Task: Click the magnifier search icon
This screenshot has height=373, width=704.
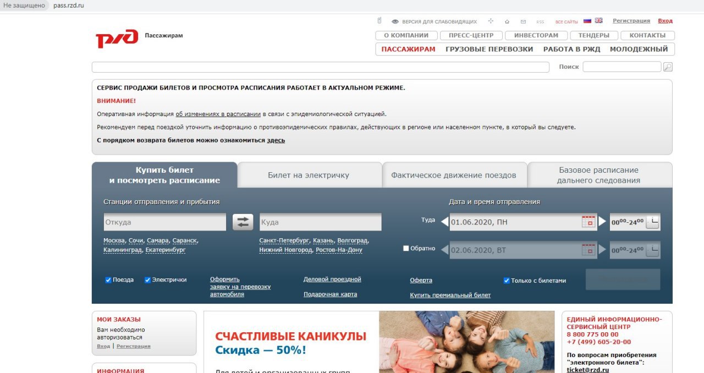Action: [x=668, y=67]
